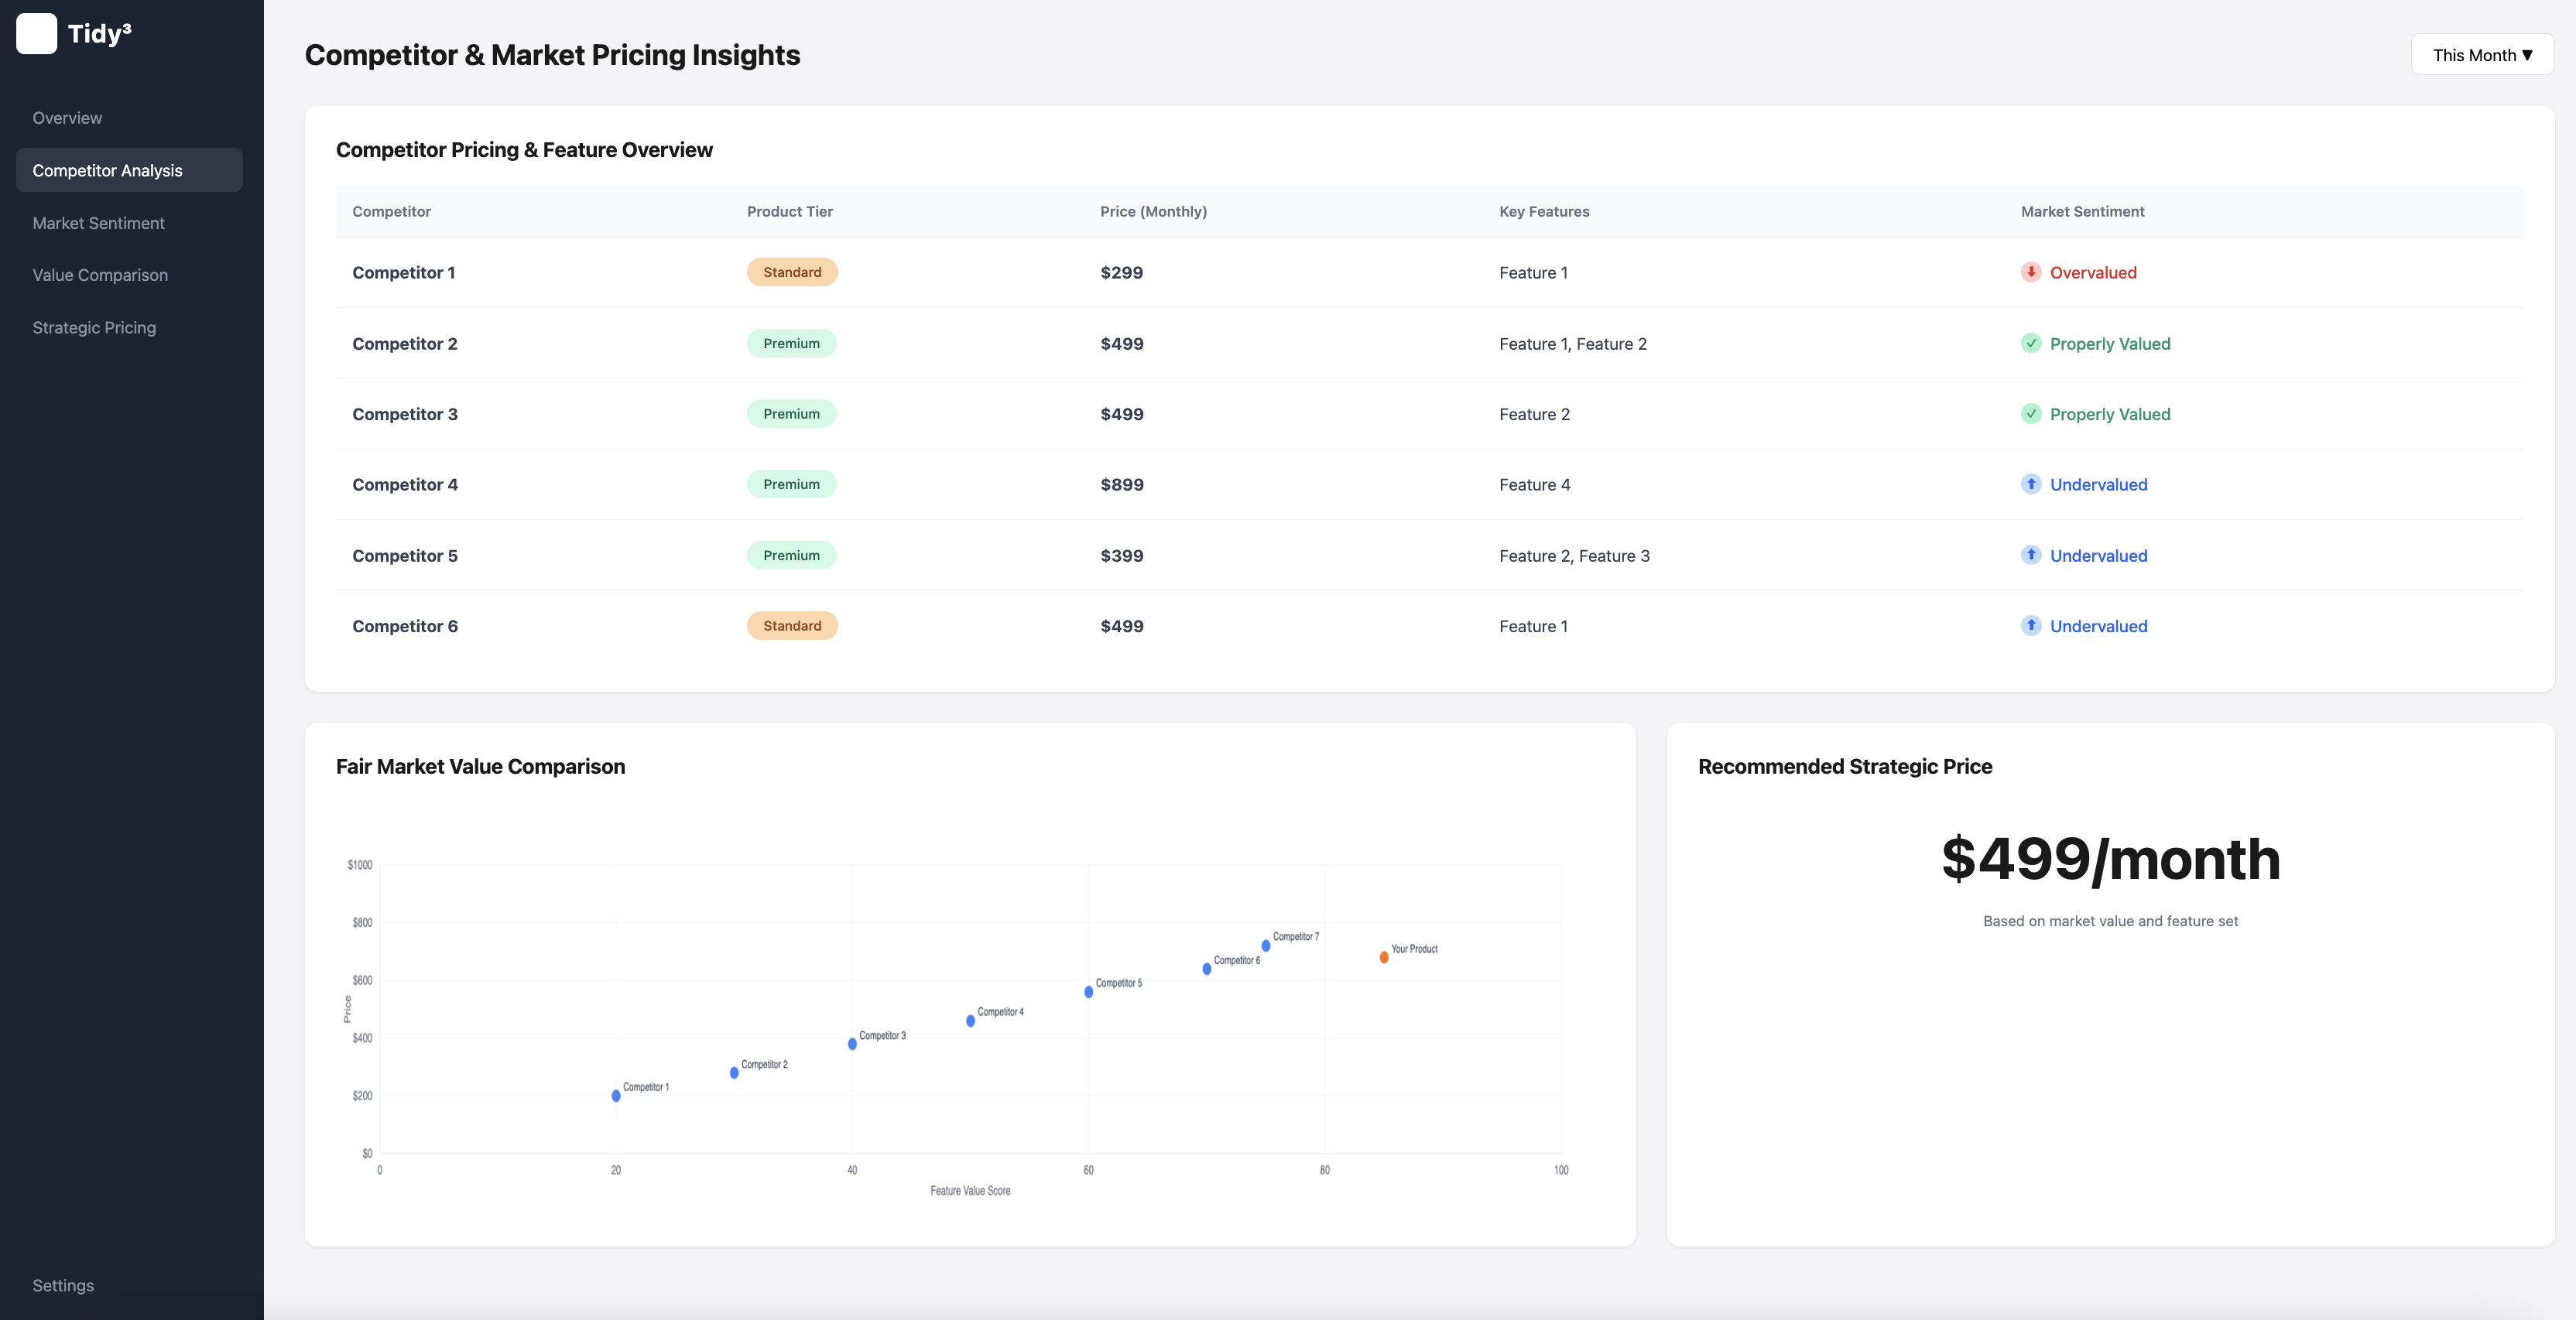Open the Overview sidebar item
Image resolution: width=2576 pixels, height=1320 pixels.
(67, 118)
